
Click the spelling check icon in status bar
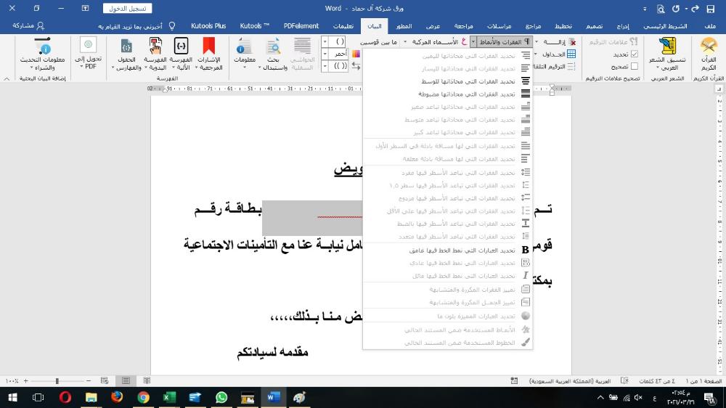624,380
